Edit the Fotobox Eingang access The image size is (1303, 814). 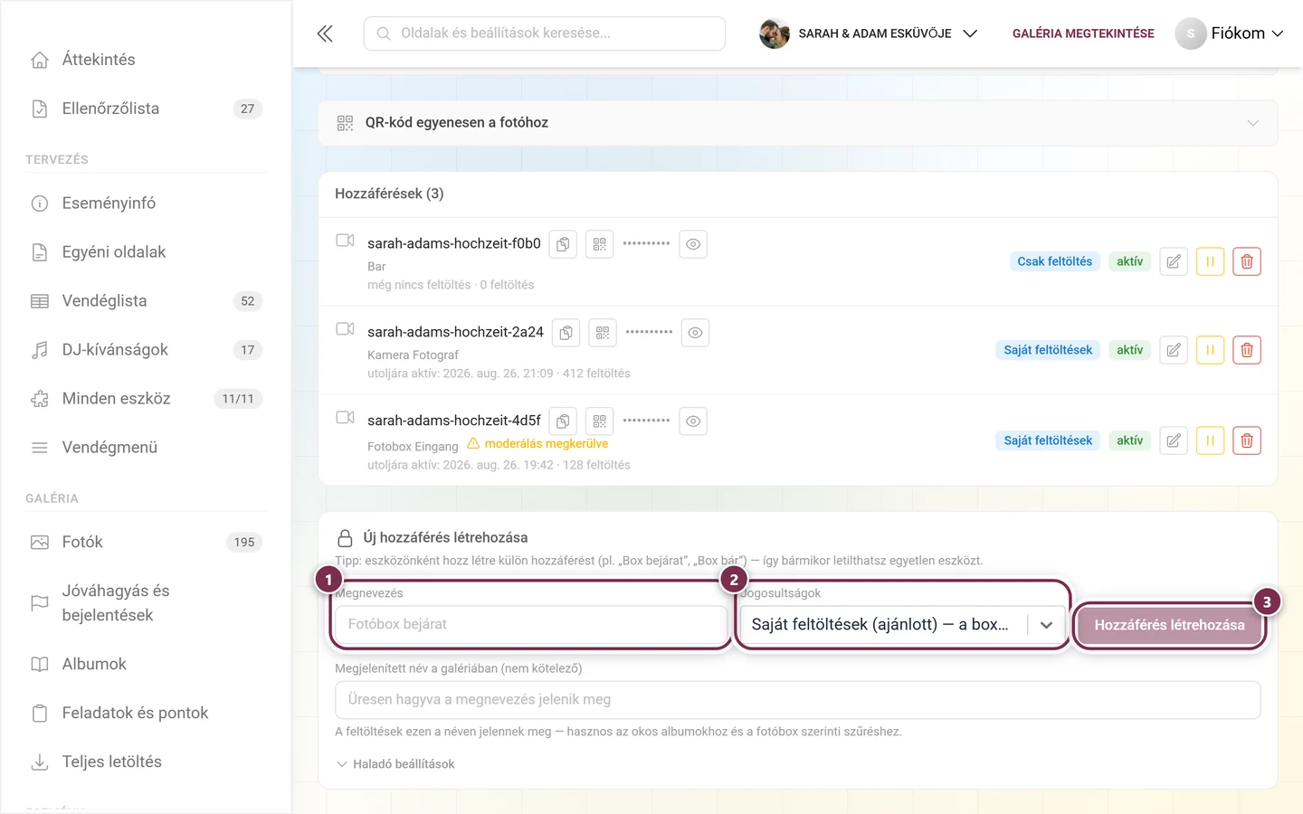tap(1174, 440)
